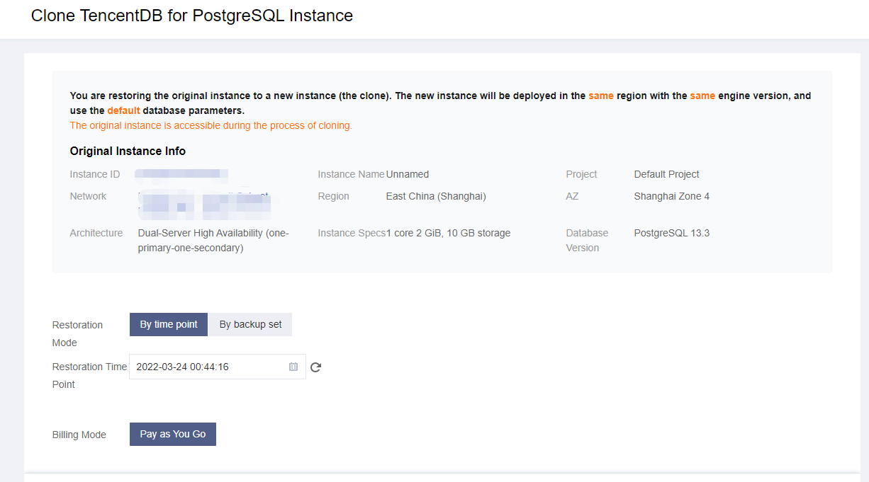Open the calendar picker in Restoration Time Point
Screen dimensions: 869x482
pyautogui.click(x=293, y=367)
